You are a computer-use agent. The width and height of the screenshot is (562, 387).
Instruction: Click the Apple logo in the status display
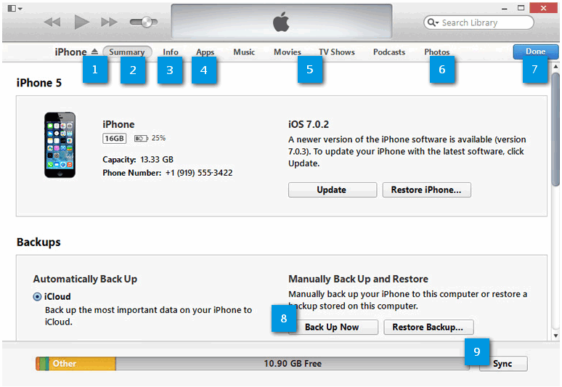[x=281, y=22]
